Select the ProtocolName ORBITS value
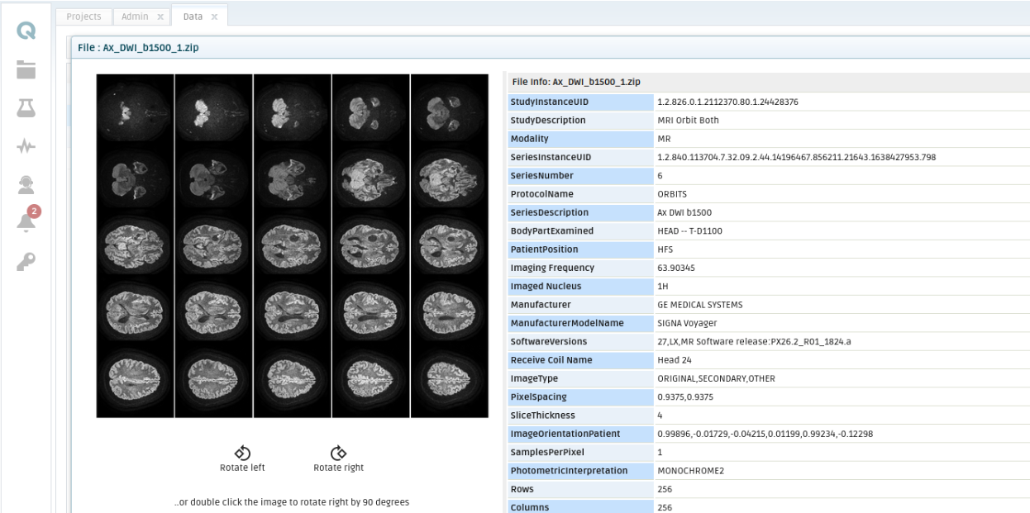The height and width of the screenshot is (513, 1030). 671,194
